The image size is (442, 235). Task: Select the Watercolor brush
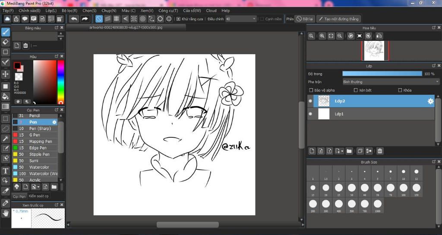(x=35, y=167)
